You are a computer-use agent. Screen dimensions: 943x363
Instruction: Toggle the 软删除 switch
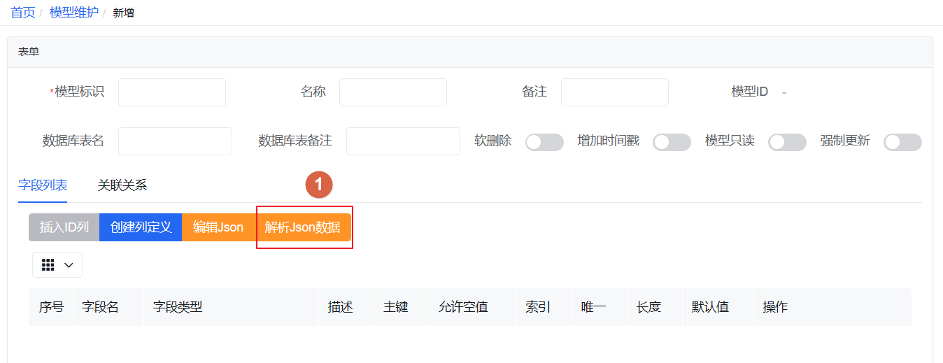[544, 142]
